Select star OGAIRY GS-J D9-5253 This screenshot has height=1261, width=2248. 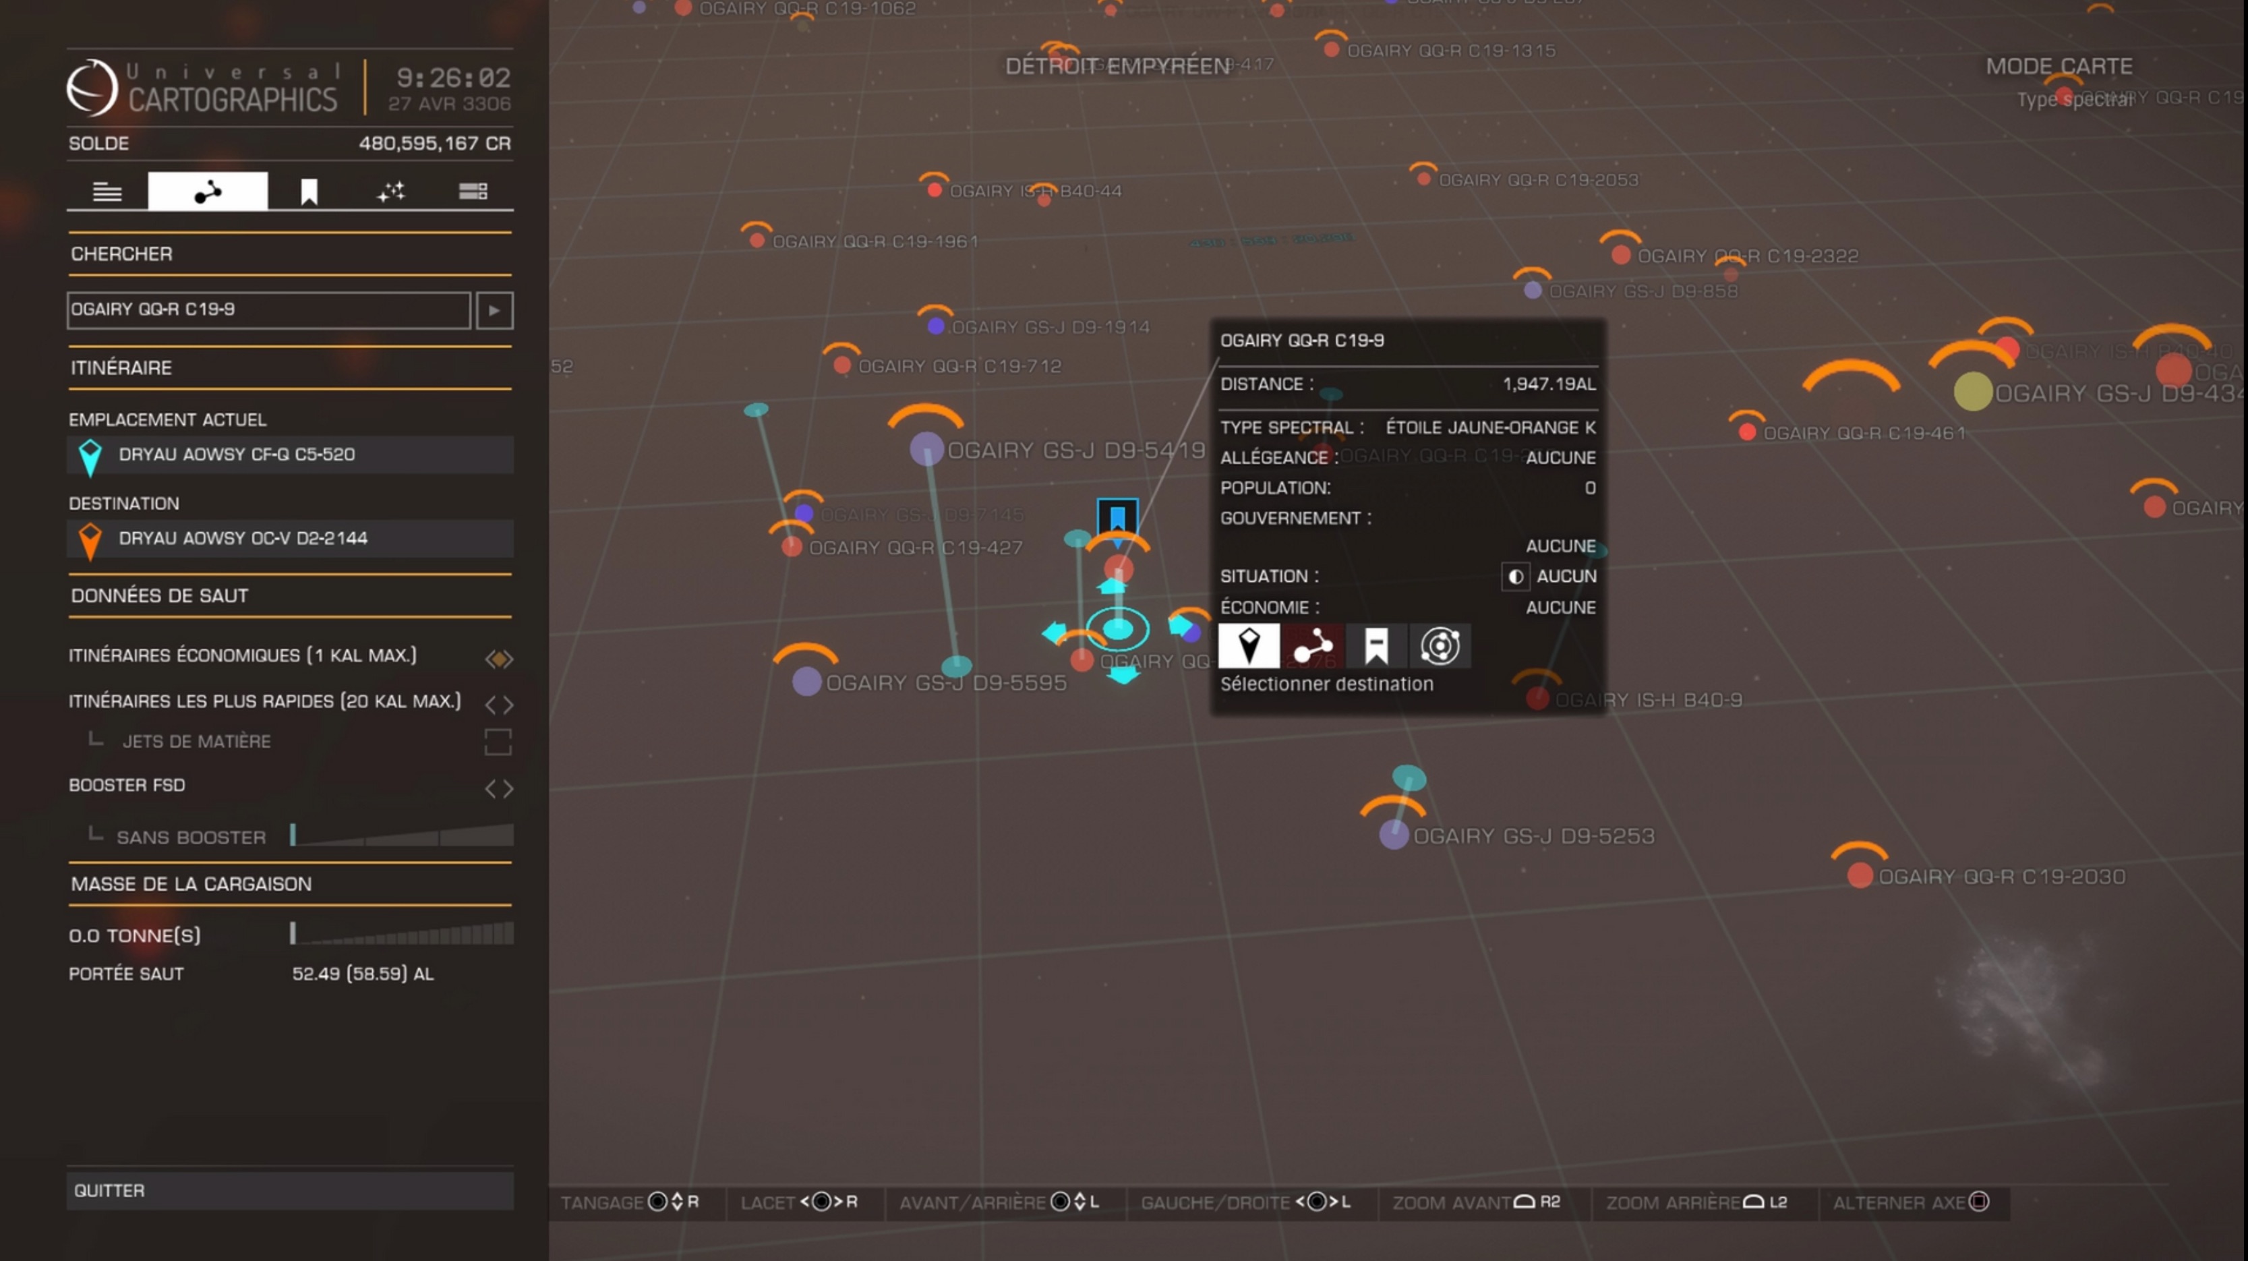1394,835
